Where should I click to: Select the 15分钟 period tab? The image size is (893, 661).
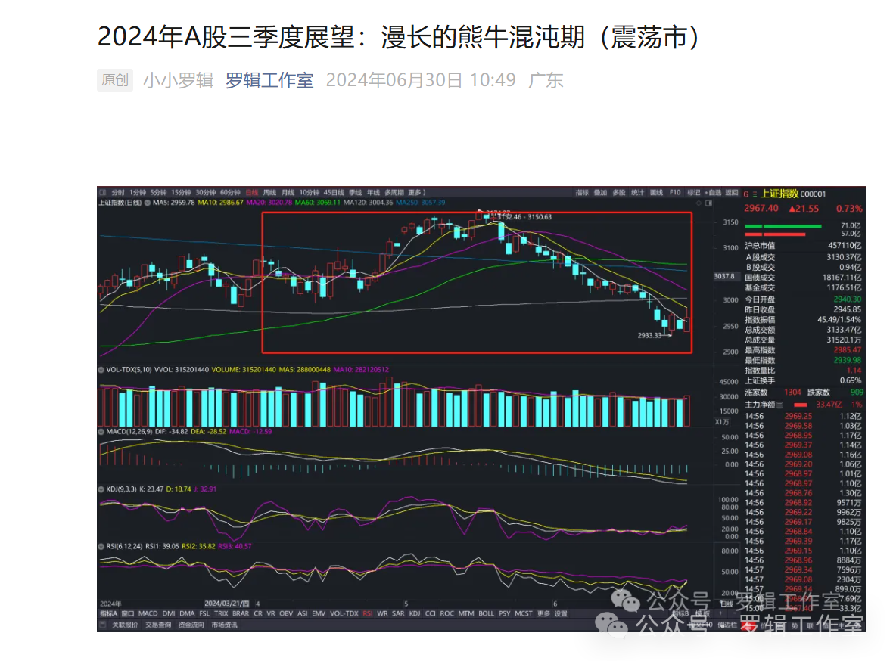pos(182,192)
